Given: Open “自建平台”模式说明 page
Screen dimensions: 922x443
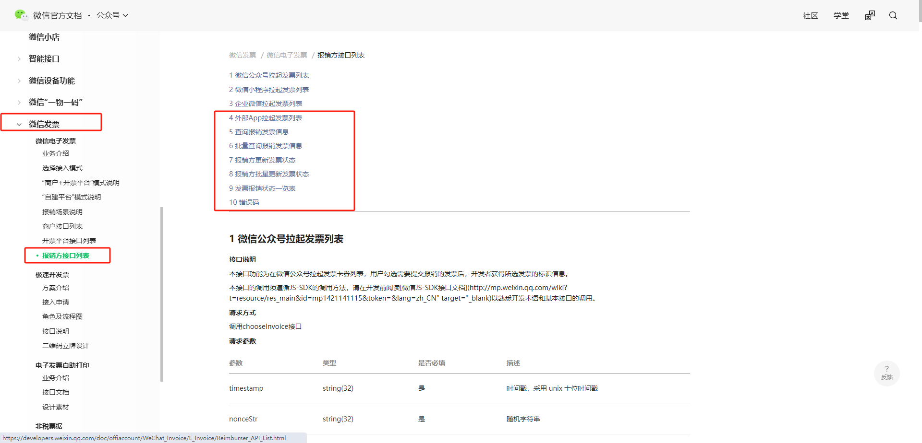Looking at the screenshot, I should click(72, 197).
